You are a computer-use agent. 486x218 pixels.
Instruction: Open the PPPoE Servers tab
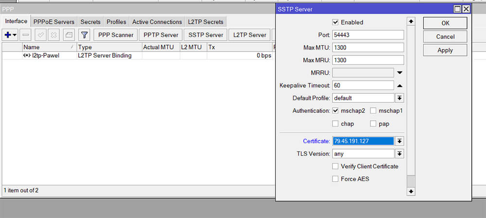(x=54, y=22)
